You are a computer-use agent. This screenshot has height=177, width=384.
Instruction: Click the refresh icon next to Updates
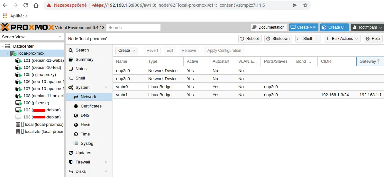tap(71, 153)
